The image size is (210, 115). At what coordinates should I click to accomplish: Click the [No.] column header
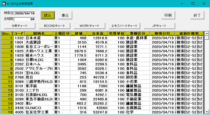(x=7, y=34)
